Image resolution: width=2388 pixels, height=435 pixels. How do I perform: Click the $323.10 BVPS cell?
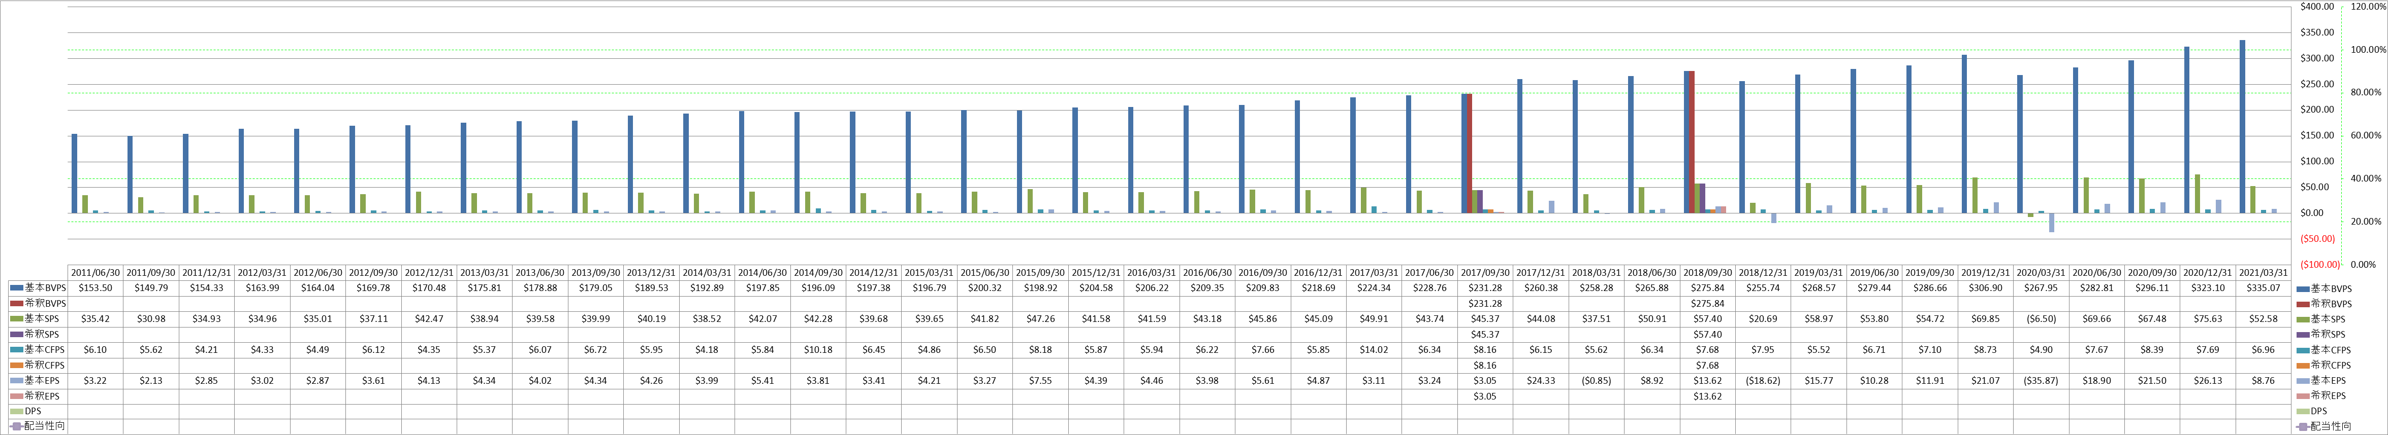coord(2209,289)
